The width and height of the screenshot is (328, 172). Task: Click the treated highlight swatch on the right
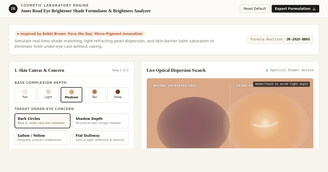pyautogui.click(x=266, y=120)
